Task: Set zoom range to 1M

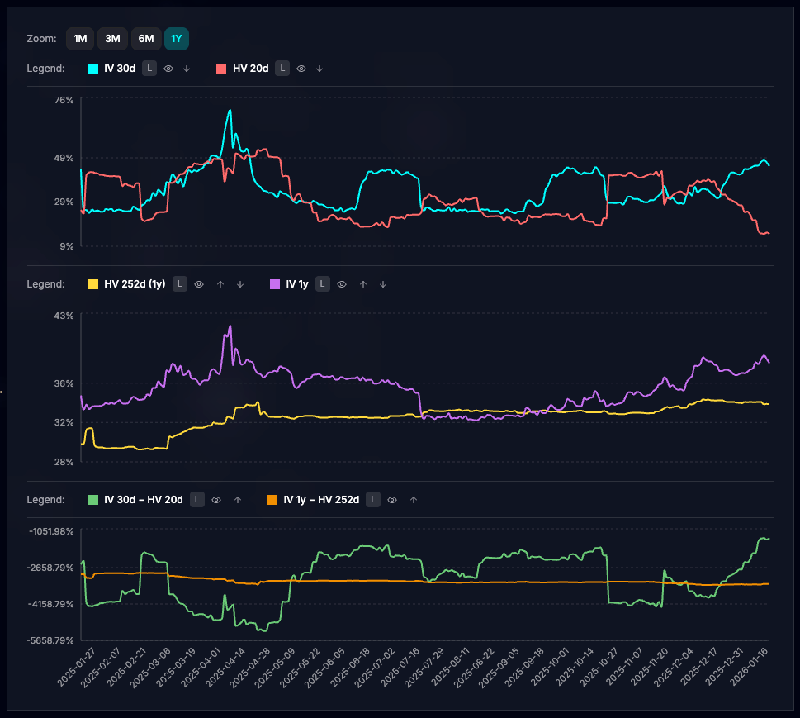Action: pyautogui.click(x=80, y=39)
